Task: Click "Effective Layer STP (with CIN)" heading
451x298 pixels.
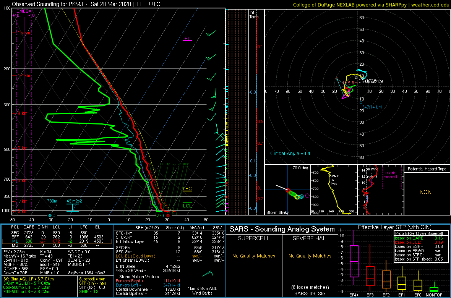Action: [x=394, y=228]
